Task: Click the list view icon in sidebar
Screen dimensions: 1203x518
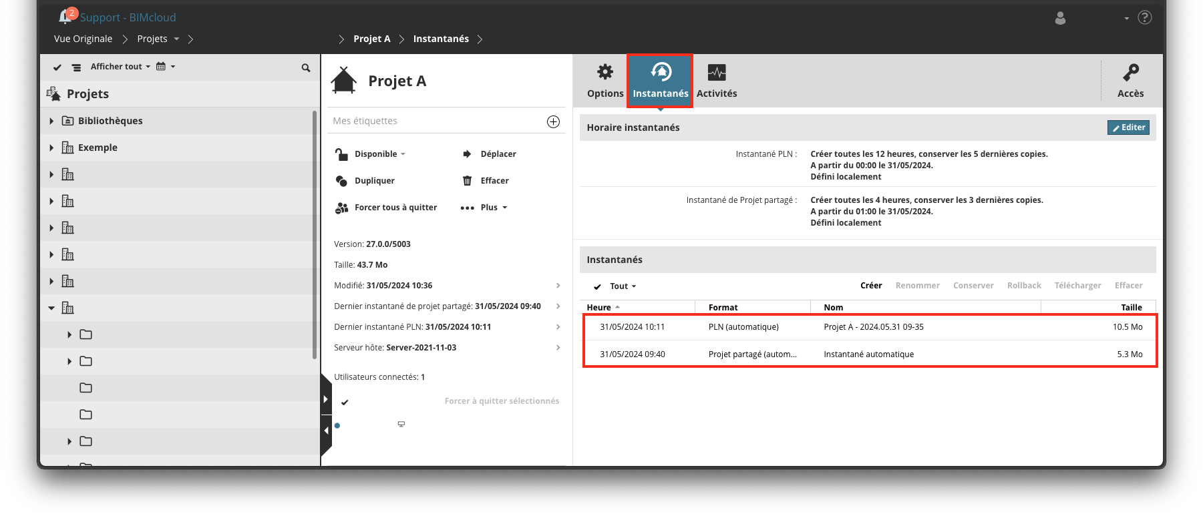Action: [x=76, y=67]
